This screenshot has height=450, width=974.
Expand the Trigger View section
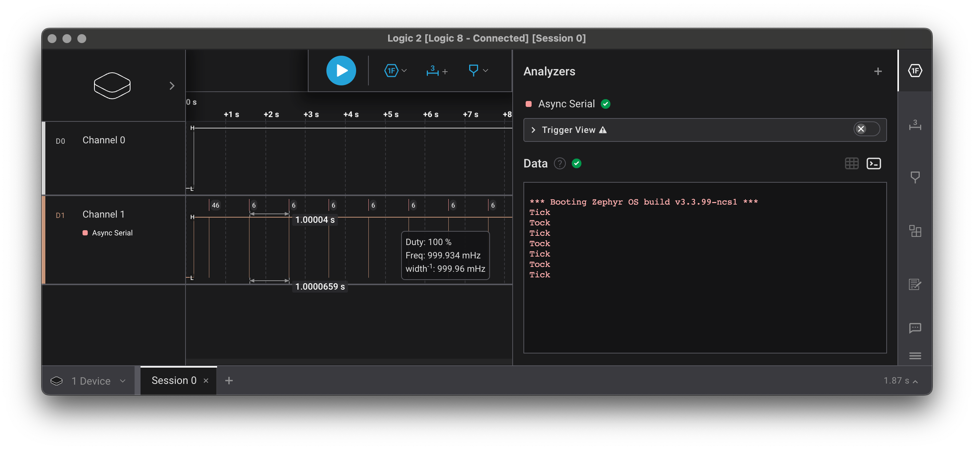coord(533,130)
